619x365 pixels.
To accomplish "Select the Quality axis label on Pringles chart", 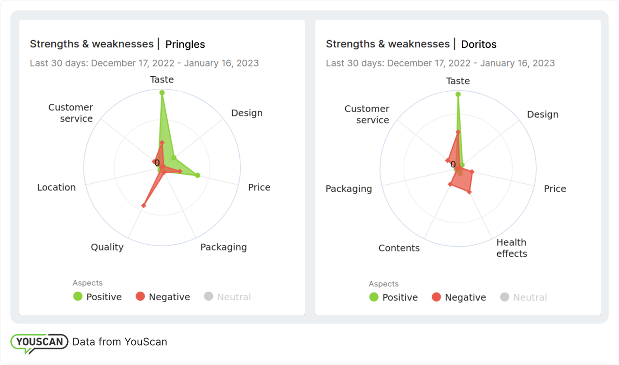I will tap(107, 247).
